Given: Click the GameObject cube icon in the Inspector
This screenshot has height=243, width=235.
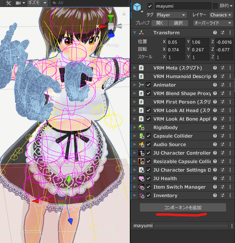Looking at the screenshot, I should click(x=138, y=7).
